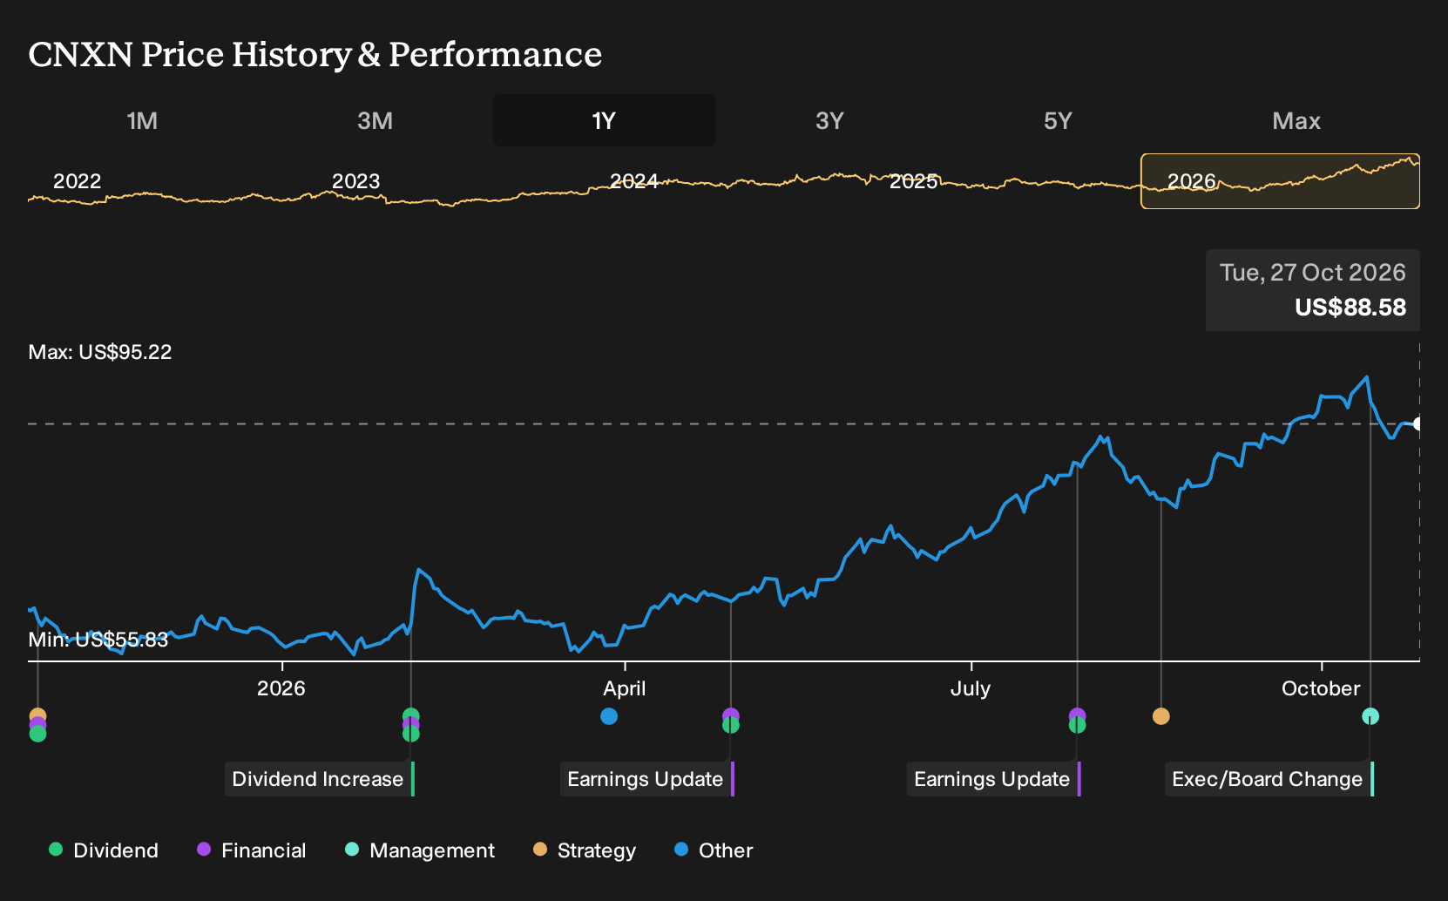
Task: Click the teal Management event dot in October
Action: click(x=1370, y=716)
